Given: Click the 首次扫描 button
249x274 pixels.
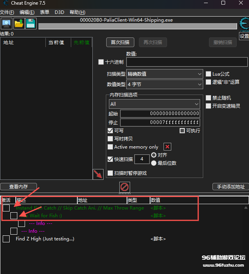Looking at the screenshot, I should click(x=120, y=42).
